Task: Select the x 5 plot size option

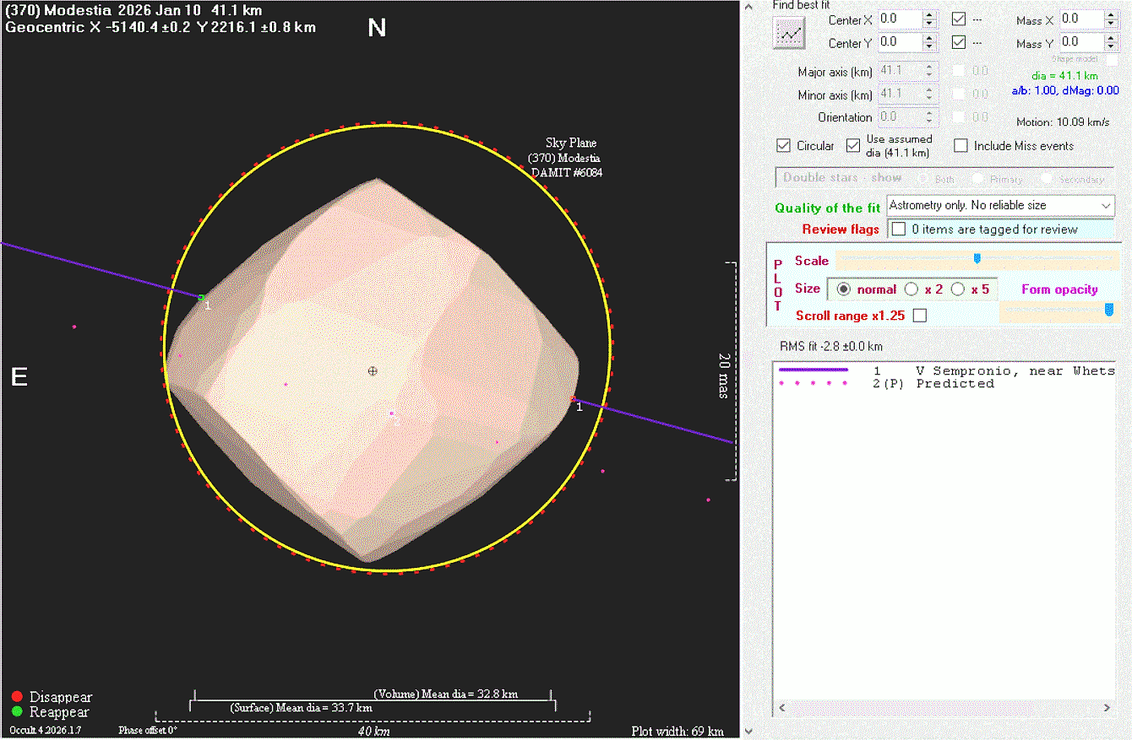Action: pos(958,289)
